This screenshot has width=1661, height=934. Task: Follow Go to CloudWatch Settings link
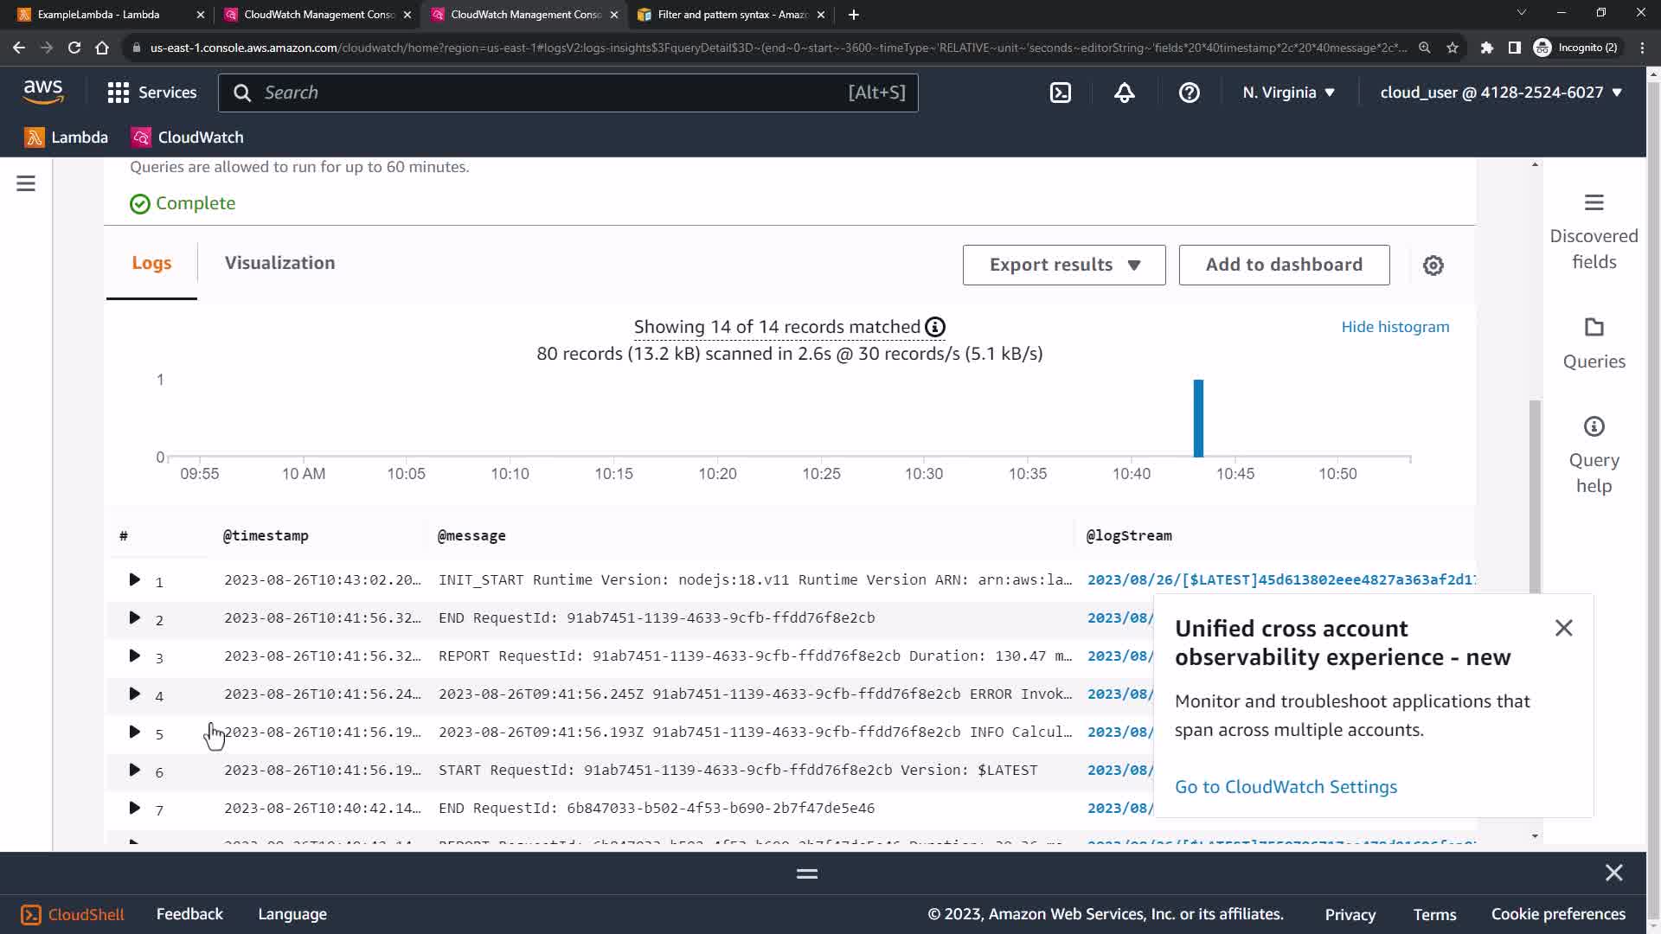1286,787
